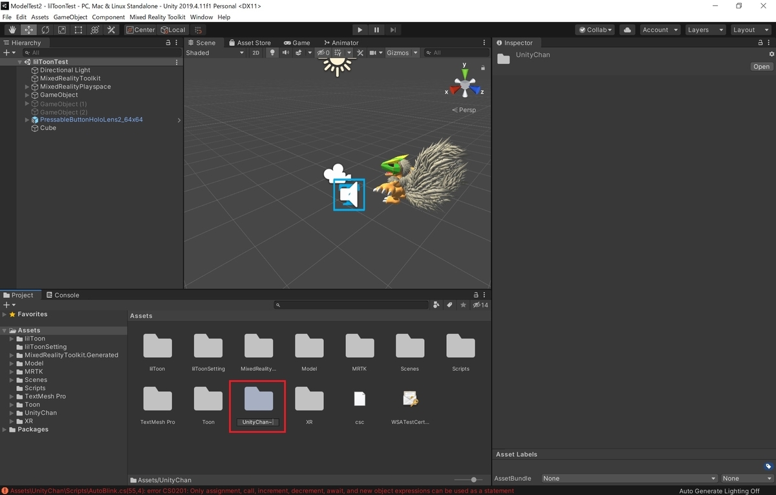Viewport: 776px width, 495px height.
Task: Open Hierarchy create plus menu
Action: 9,53
